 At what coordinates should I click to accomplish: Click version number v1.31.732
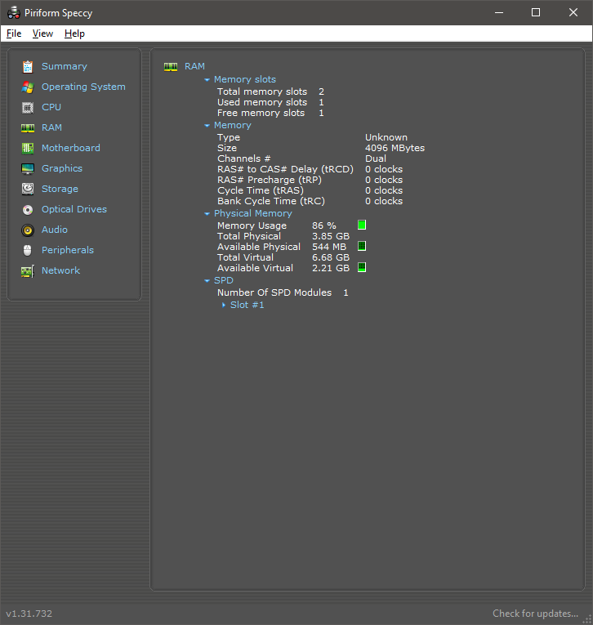pyautogui.click(x=29, y=614)
